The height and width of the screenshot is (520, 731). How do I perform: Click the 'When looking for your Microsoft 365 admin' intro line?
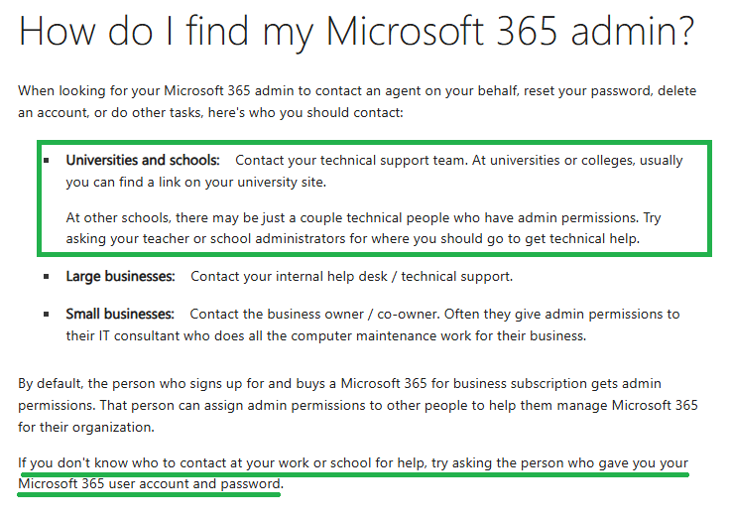coord(357,91)
